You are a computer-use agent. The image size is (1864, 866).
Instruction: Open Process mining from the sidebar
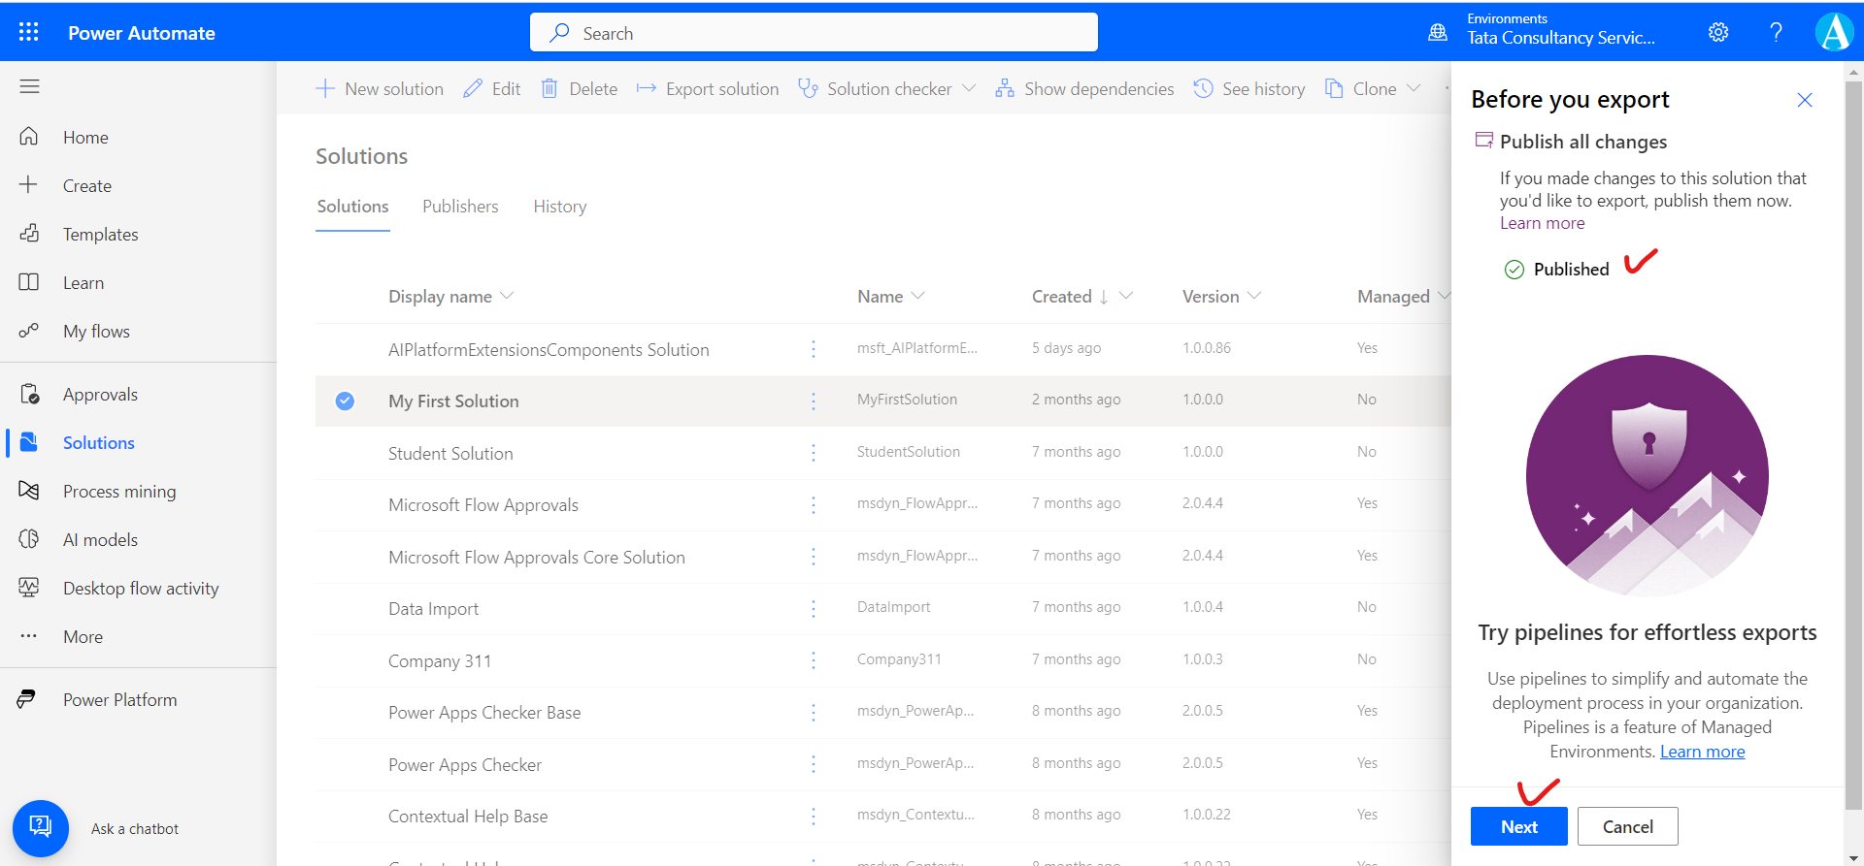pos(119,492)
